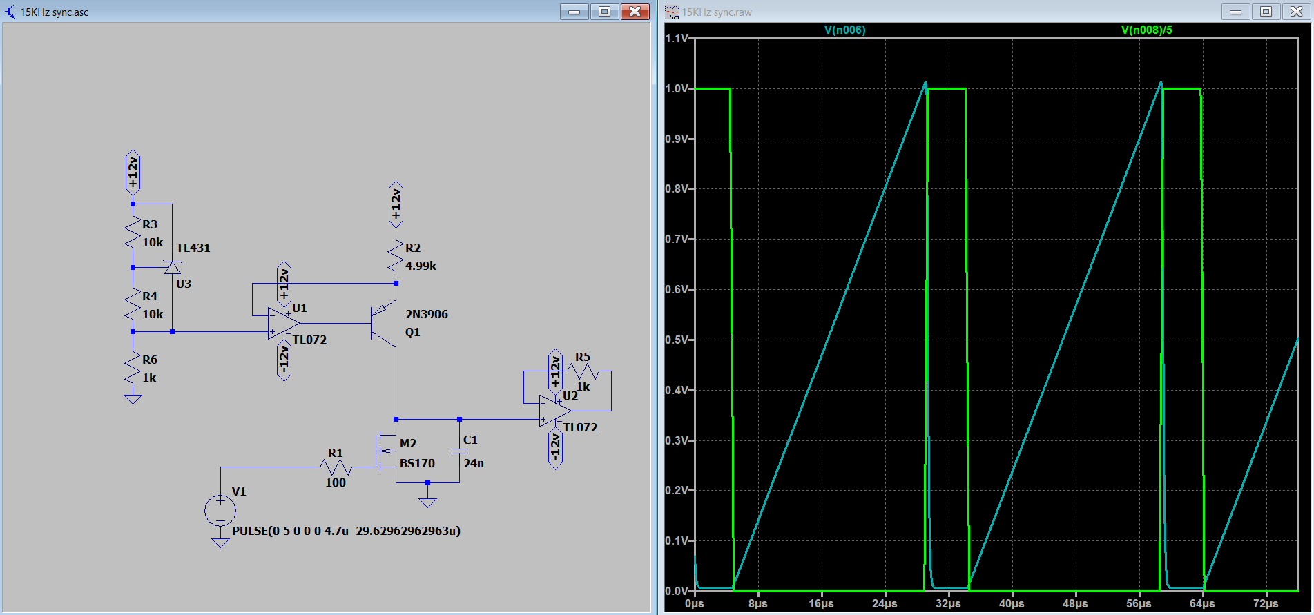Click the V(n006) trace label
The height and width of the screenshot is (615, 1314).
844,30
